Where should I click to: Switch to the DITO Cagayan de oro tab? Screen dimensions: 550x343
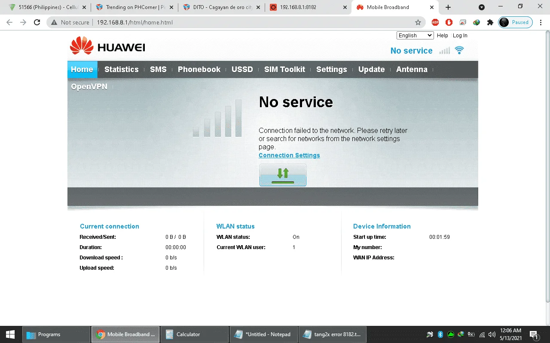pyautogui.click(x=220, y=7)
